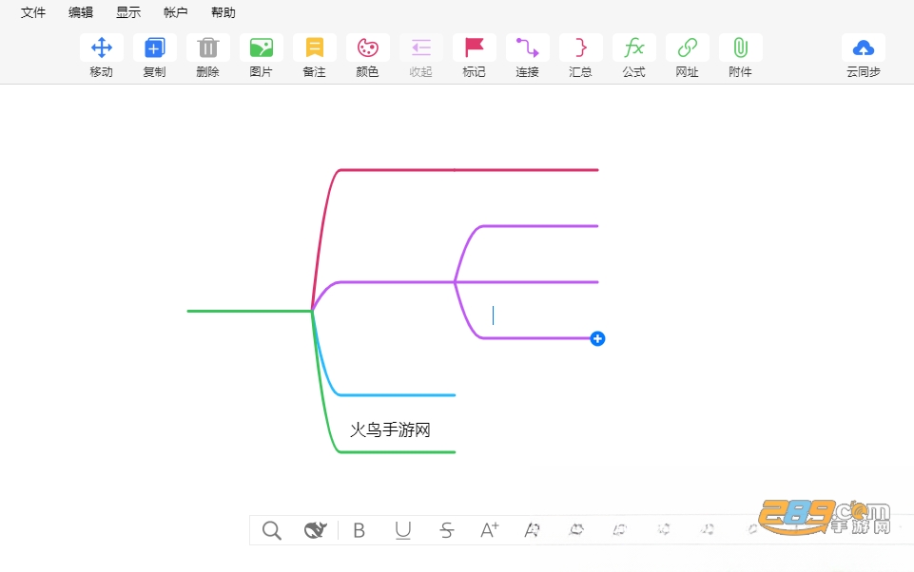The width and height of the screenshot is (914, 572).
Task: Attach a file with 附件 icon
Action: [x=740, y=48]
